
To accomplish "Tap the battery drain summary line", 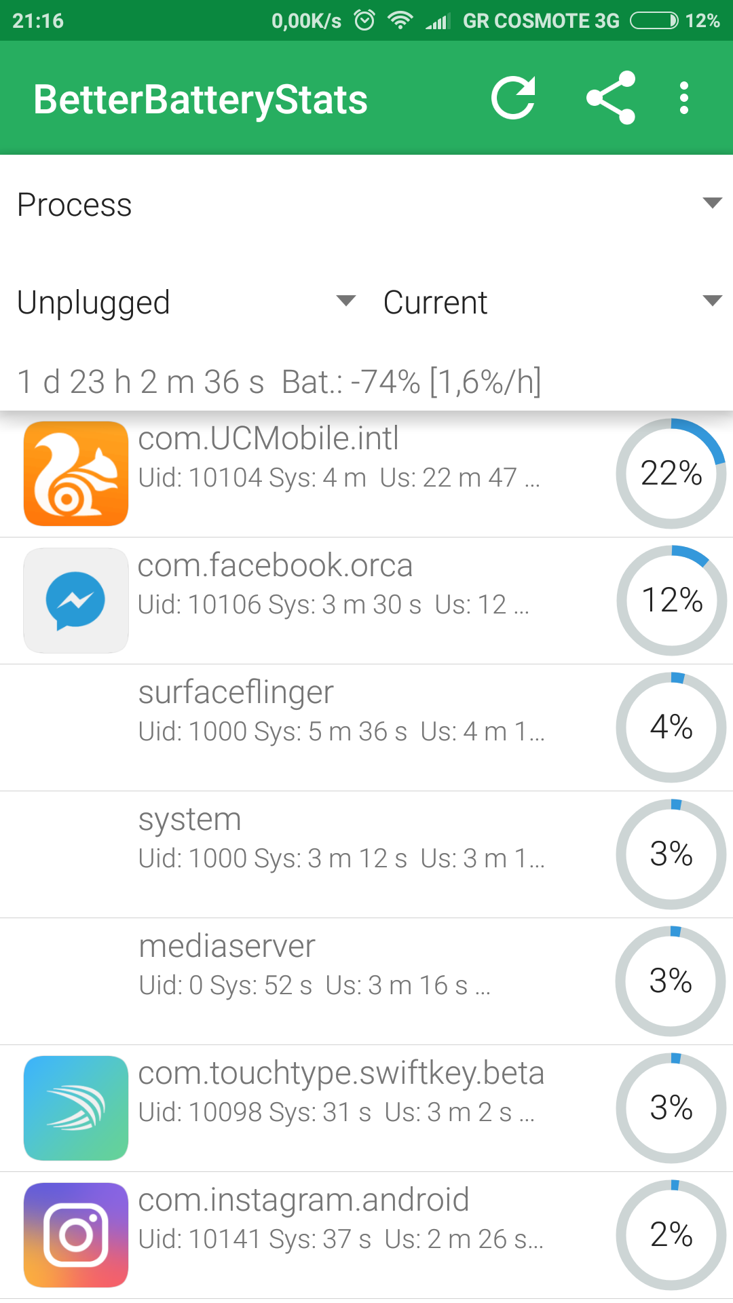I will (279, 382).
